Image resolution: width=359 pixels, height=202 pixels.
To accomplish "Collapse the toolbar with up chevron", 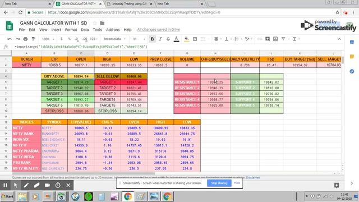I will 339,39.
